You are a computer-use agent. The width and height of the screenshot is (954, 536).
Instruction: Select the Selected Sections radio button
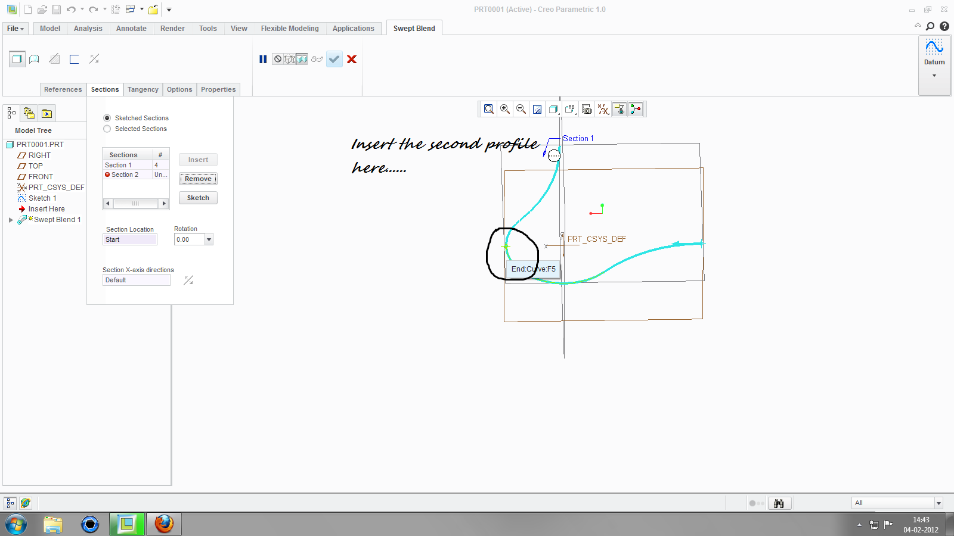(107, 129)
